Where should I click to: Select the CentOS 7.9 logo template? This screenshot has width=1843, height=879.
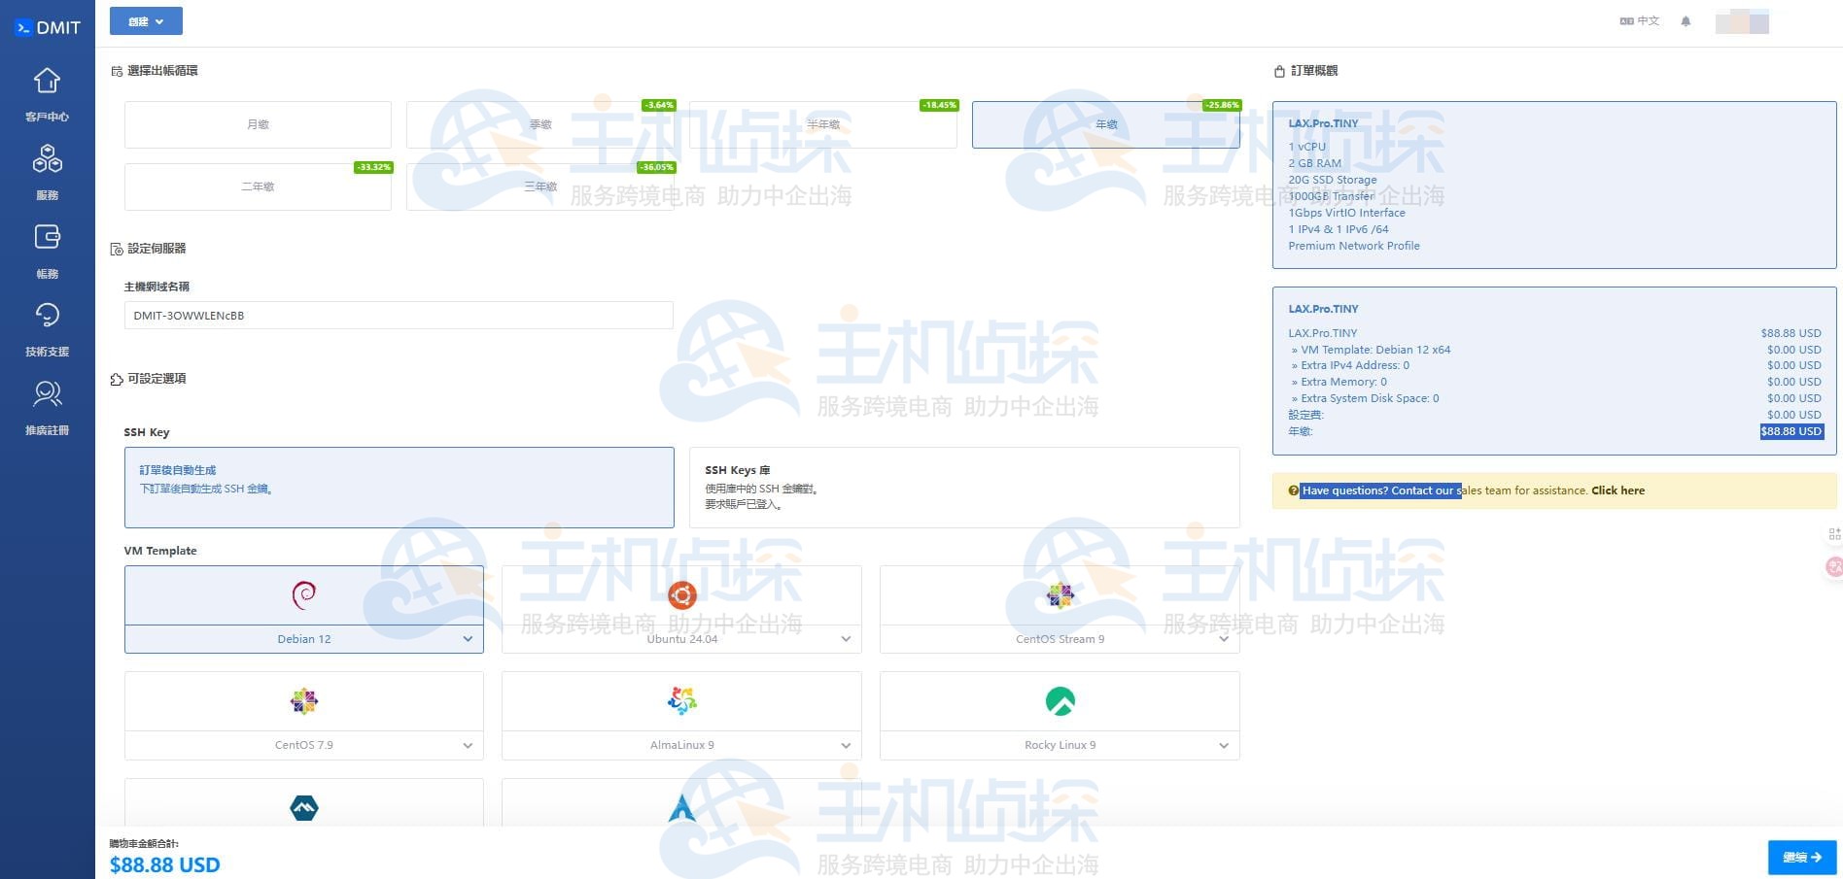pos(304,700)
